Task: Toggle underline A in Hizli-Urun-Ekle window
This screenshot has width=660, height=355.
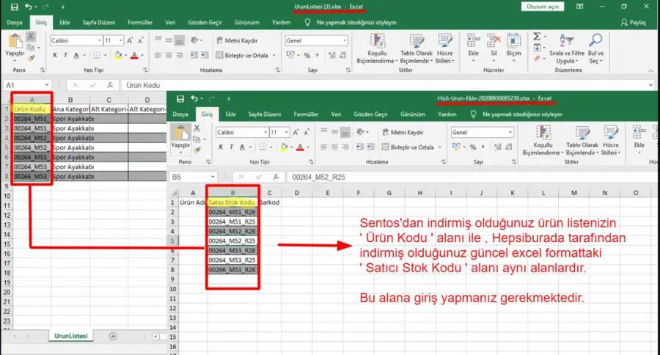Action: click(242, 147)
